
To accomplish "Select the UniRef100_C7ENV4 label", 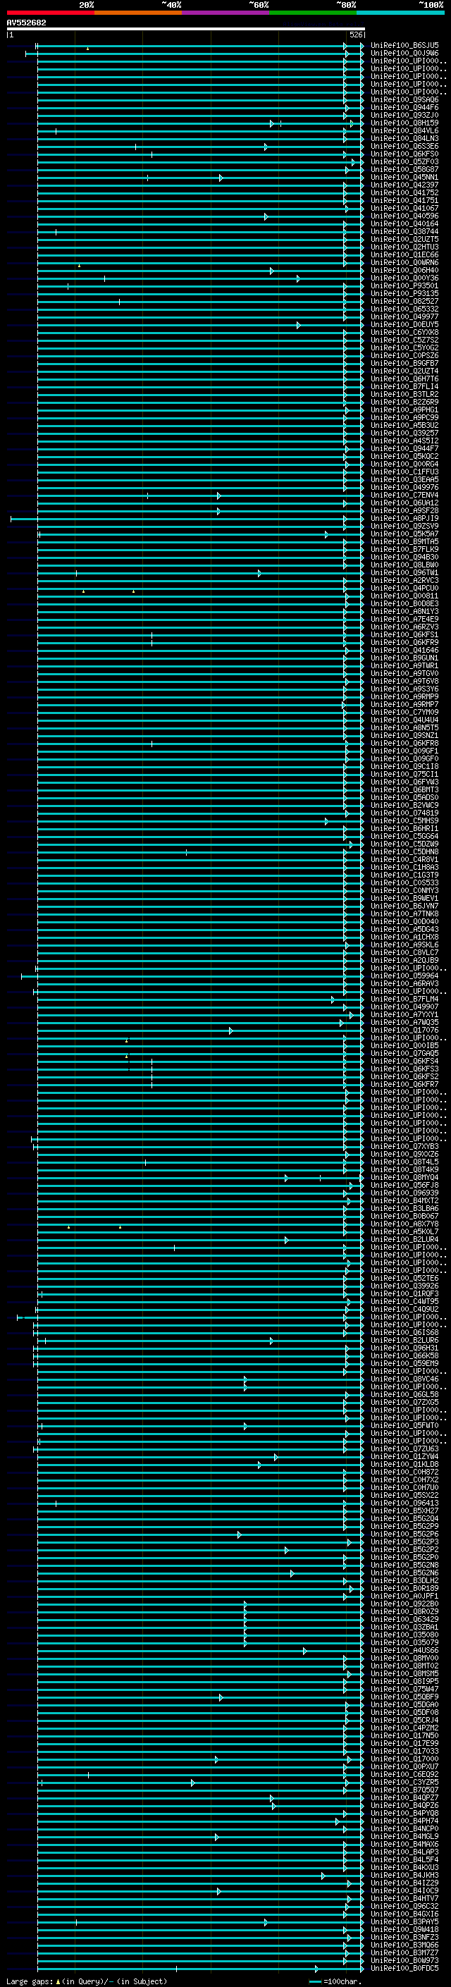I will coord(404,496).
